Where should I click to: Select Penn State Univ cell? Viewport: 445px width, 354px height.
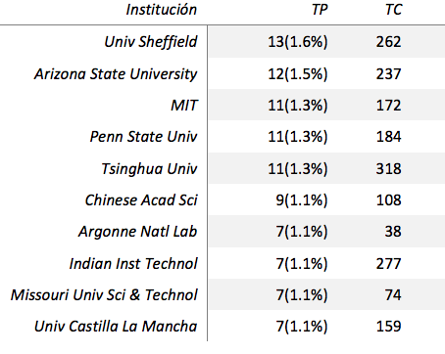coord(143,137)
